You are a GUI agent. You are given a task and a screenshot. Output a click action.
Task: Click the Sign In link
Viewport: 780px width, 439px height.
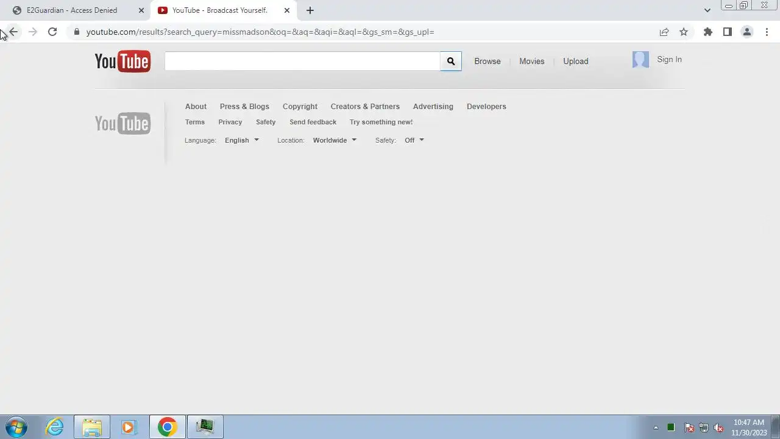669,59
